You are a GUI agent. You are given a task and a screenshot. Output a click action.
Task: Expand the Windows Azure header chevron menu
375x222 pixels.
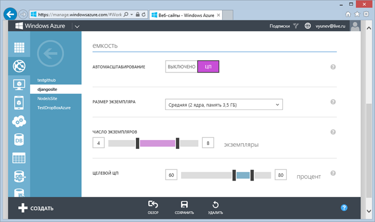(77, 26)
